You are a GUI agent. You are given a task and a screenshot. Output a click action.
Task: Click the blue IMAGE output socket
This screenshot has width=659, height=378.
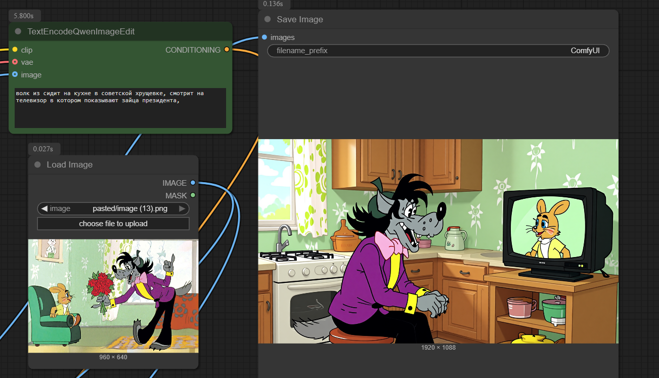(x=193, y=183)
